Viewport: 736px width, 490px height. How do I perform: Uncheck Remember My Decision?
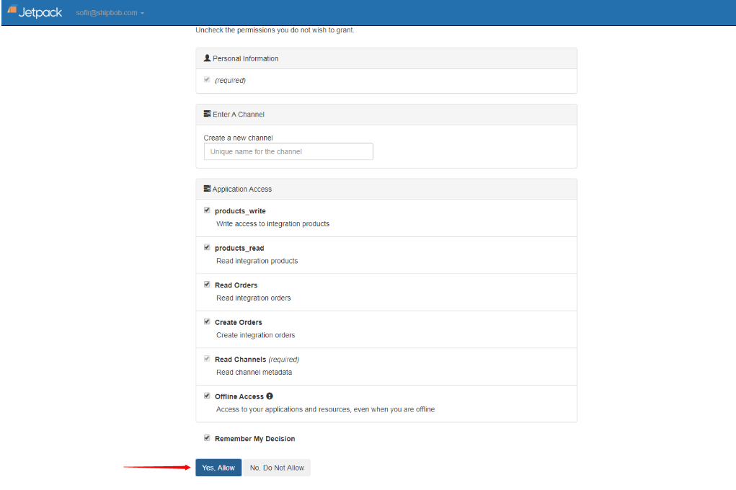click(x=207, y=437)
